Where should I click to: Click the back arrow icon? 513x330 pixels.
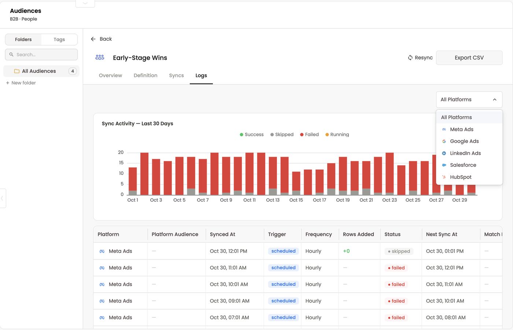(x=93, y=39)
